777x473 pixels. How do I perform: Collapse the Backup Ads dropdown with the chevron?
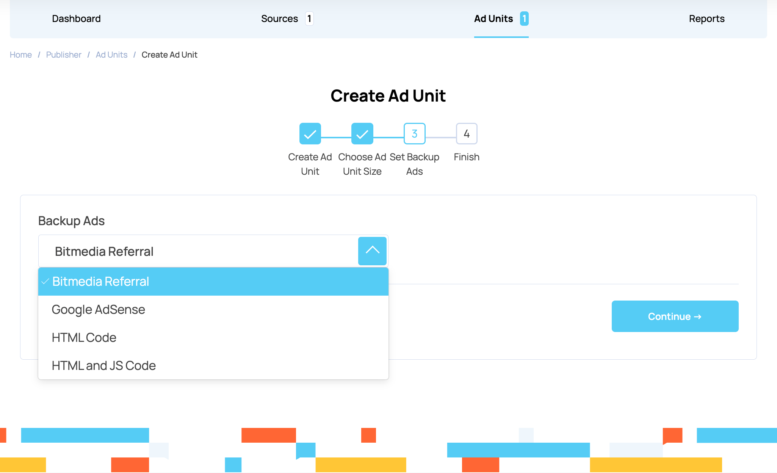[x=372, y=251]
